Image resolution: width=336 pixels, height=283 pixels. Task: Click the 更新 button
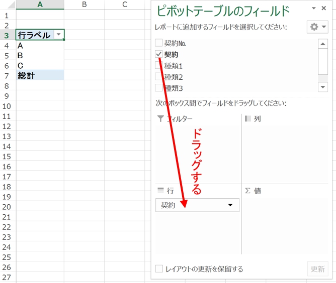point(317,269)
